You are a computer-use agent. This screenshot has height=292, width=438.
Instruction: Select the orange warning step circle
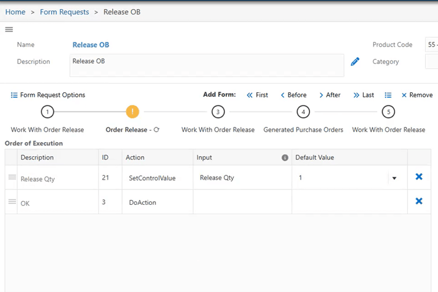pyautogui.click(x=133, y=112)
